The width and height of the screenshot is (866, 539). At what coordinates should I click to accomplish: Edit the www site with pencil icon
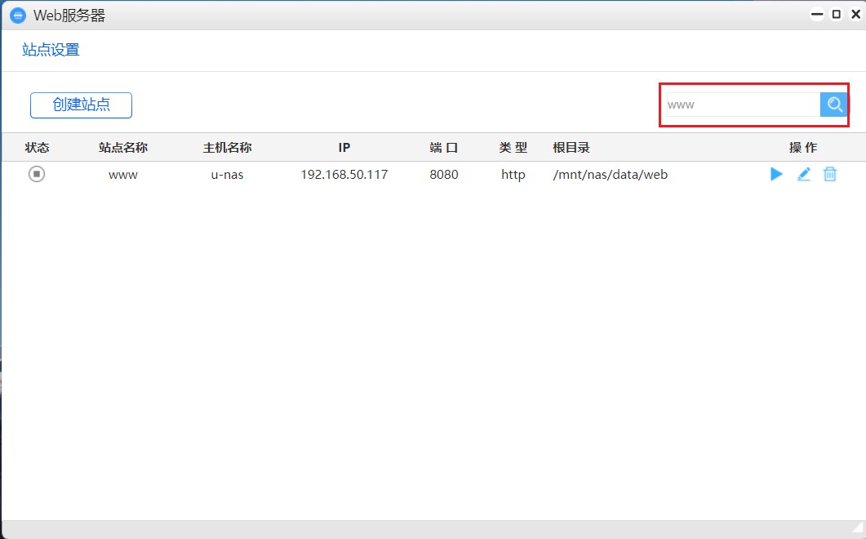pyautogui.click(x=803, y=174)
